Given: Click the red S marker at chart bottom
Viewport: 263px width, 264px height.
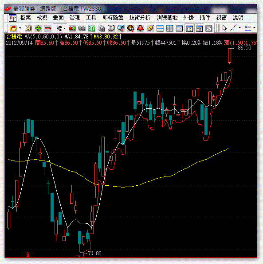Looking at the screenshot, I should [28, 255].
